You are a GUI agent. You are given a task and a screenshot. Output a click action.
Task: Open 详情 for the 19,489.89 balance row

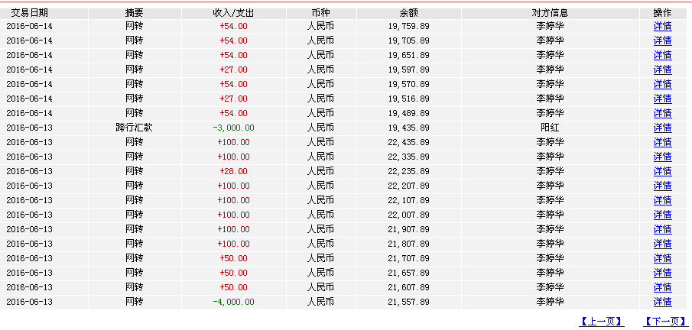(662, 113)
